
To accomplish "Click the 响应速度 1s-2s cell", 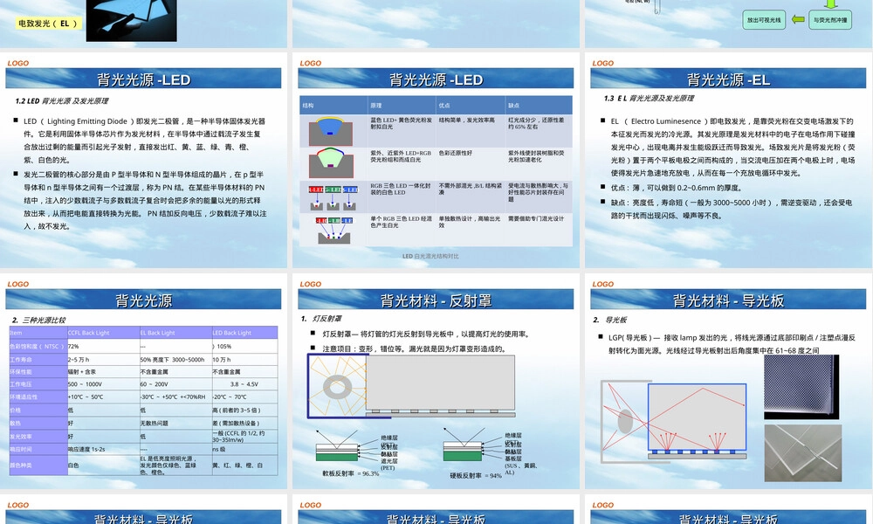I will pos(103,449).
